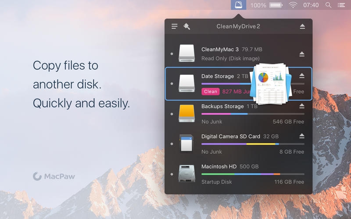Click the Startup Disk label
The width and height of the screenshot is (351, 219).
click(216, 182)
